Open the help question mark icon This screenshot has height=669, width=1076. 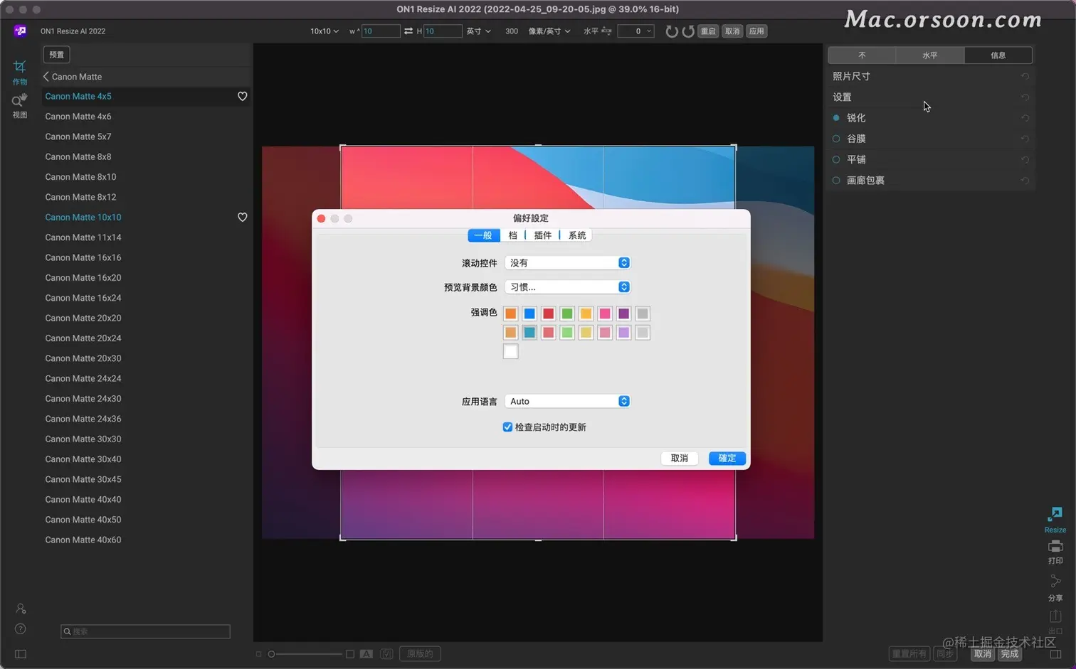pos(21,628)
